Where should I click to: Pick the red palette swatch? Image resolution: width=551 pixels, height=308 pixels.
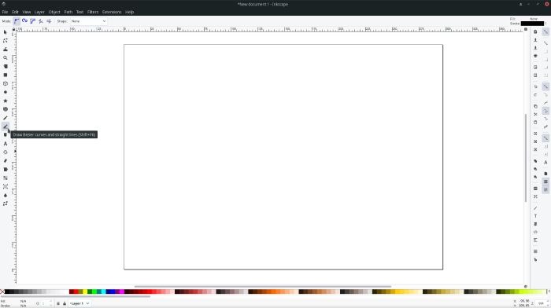point(76,291)
